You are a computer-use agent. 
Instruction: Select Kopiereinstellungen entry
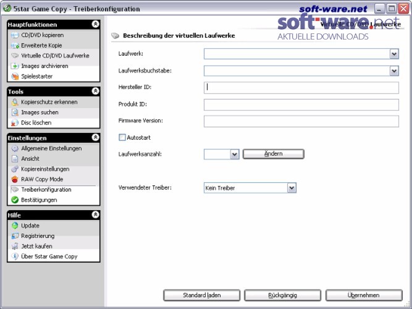[45, 169]
